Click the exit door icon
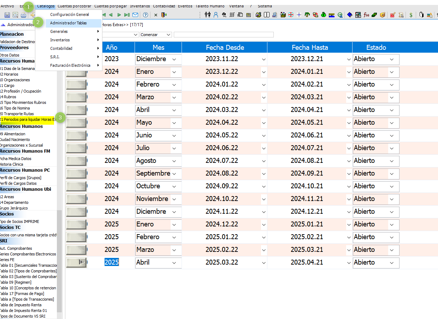The width and height of the screenshot is (438, 319). [x=164, y=15]
